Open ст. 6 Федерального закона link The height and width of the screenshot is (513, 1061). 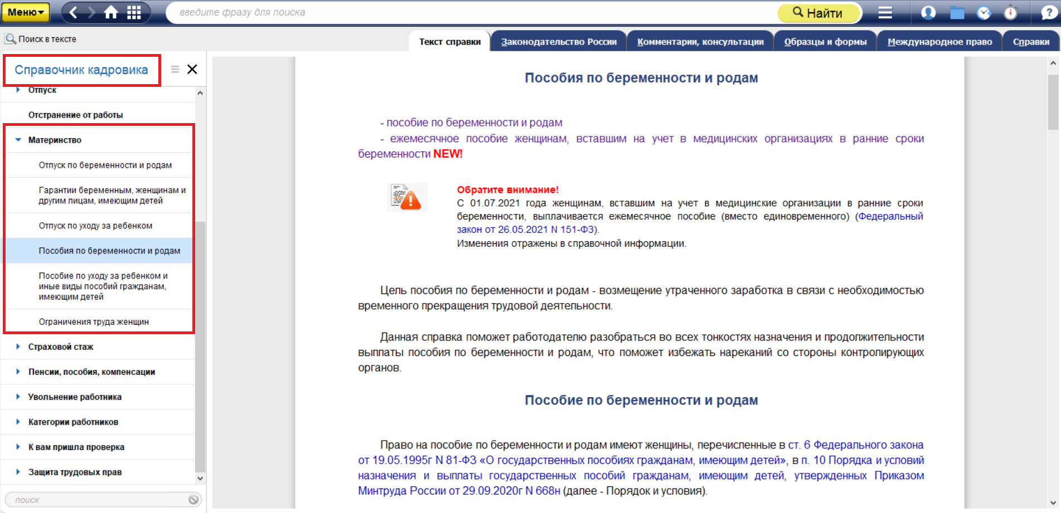[x=856, y=444]
